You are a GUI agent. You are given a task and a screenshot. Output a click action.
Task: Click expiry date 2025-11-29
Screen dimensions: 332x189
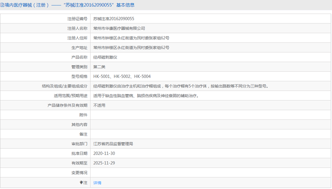(104, 163)
